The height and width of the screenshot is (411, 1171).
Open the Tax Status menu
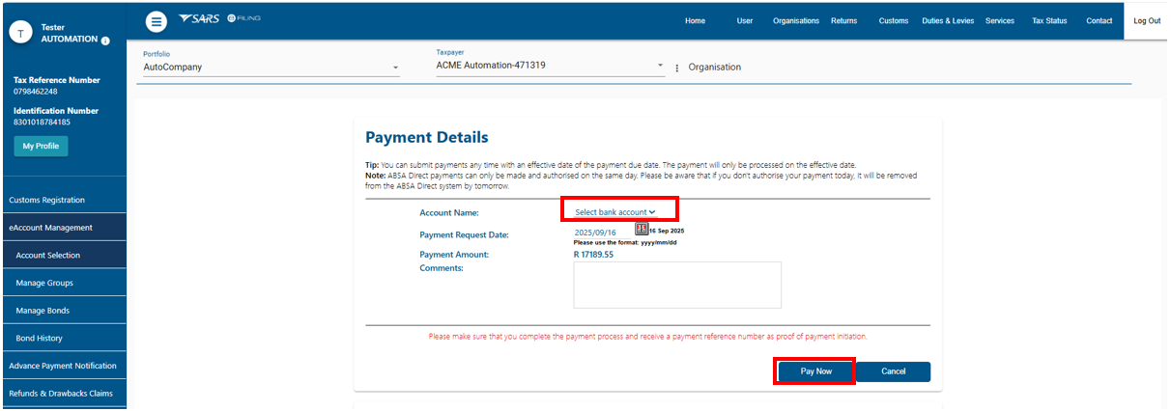tap(1049, 21)
